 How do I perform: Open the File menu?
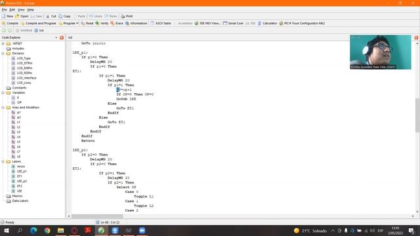[5, 10]
